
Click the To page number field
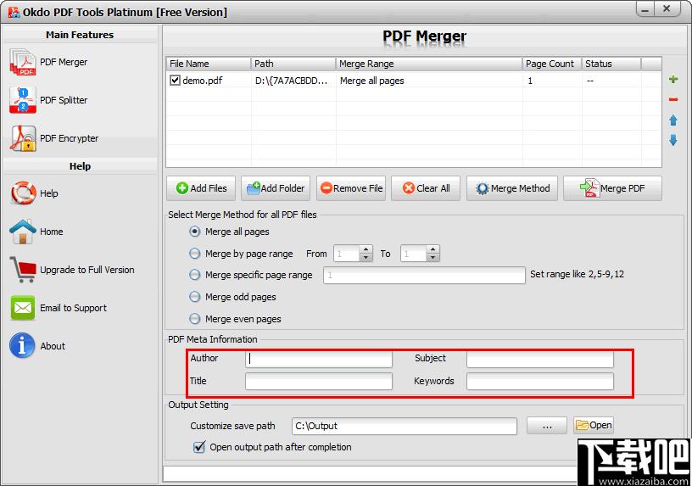[x=414, y=254]
